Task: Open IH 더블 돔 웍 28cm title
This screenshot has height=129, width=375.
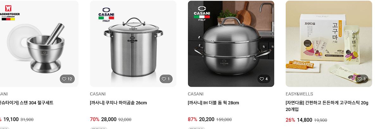Action: tap(213, 103)
